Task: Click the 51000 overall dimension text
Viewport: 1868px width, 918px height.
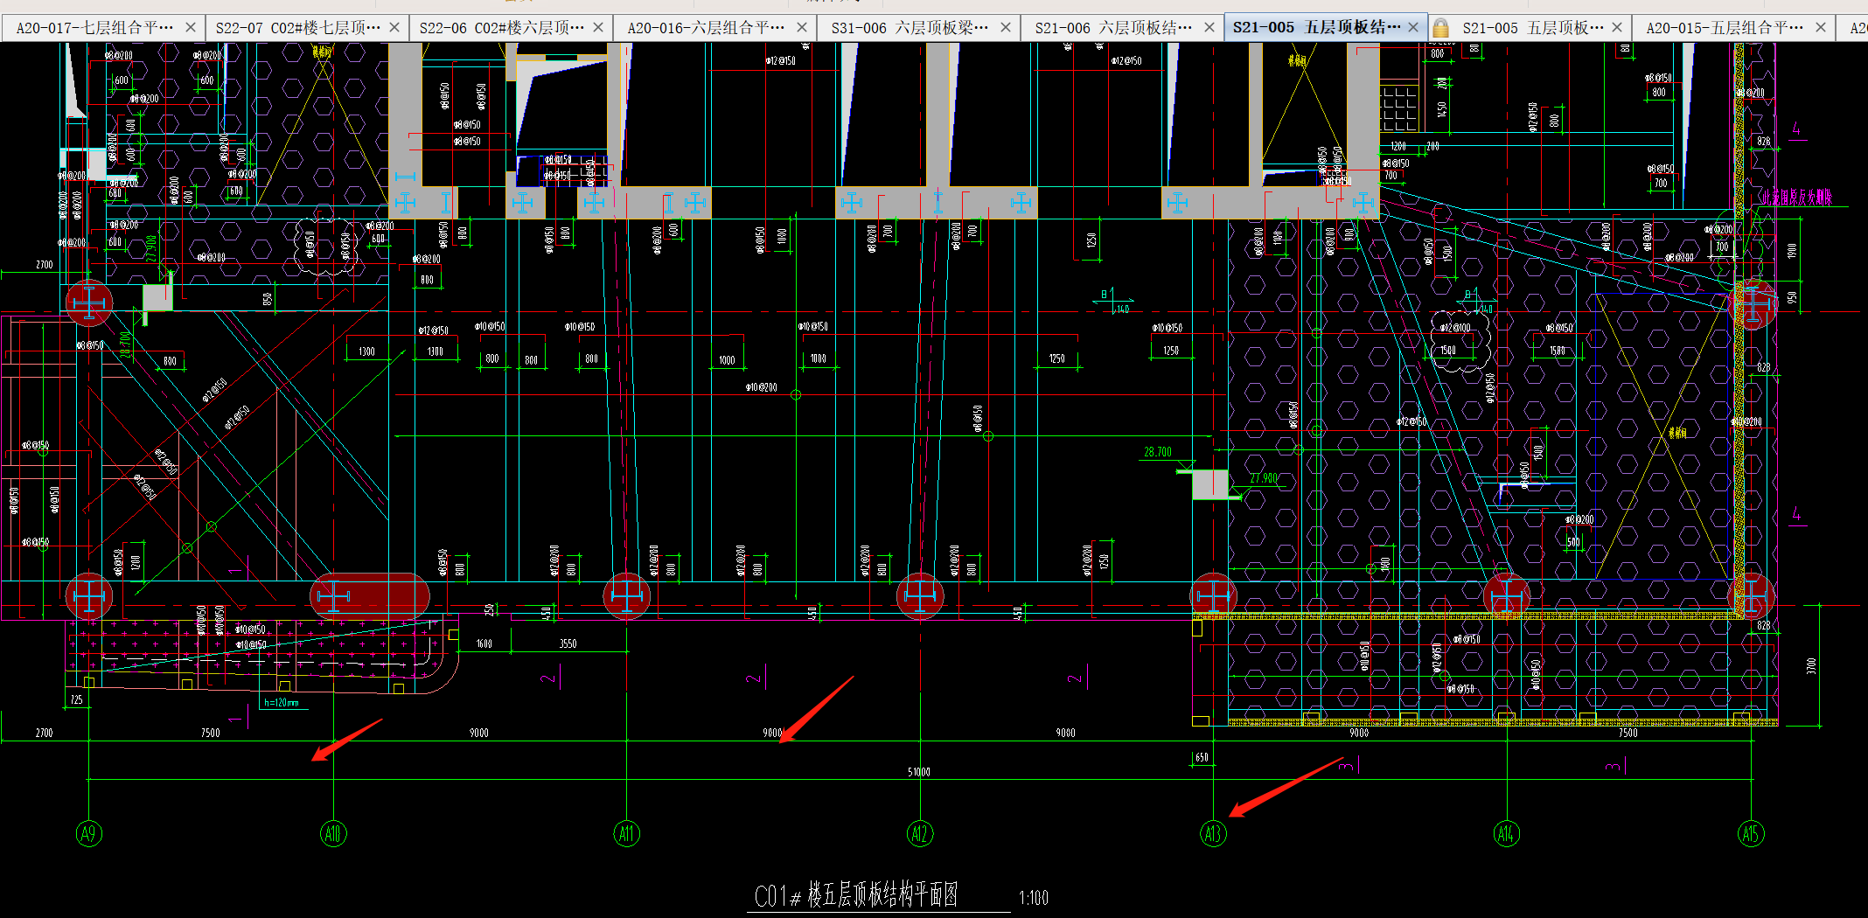Action: tap(919, 772)
